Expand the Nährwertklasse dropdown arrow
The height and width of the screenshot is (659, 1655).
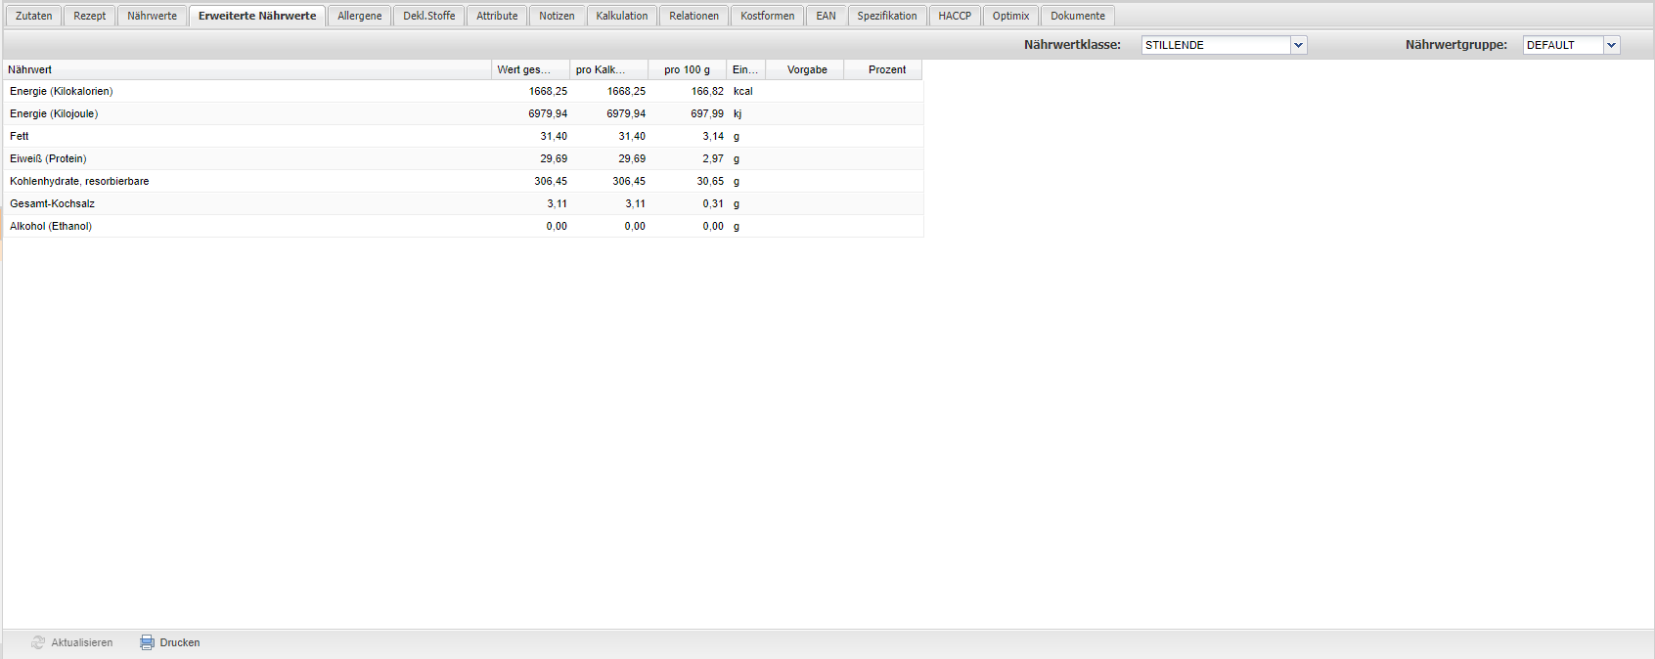click(x=1298, y=45)
